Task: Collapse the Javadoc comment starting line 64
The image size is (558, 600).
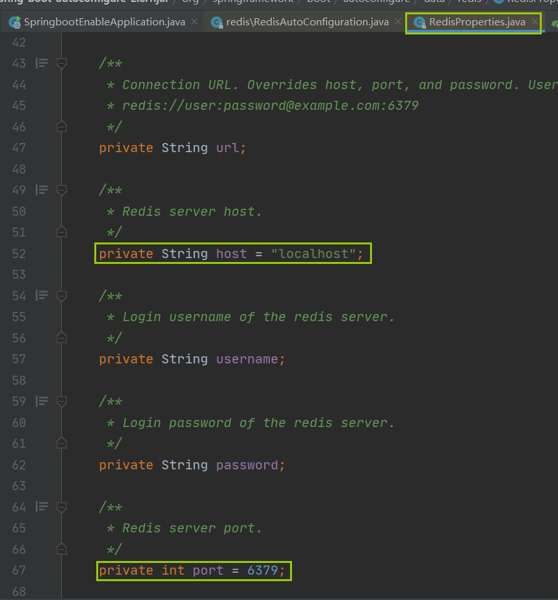Action: point(62,507)
